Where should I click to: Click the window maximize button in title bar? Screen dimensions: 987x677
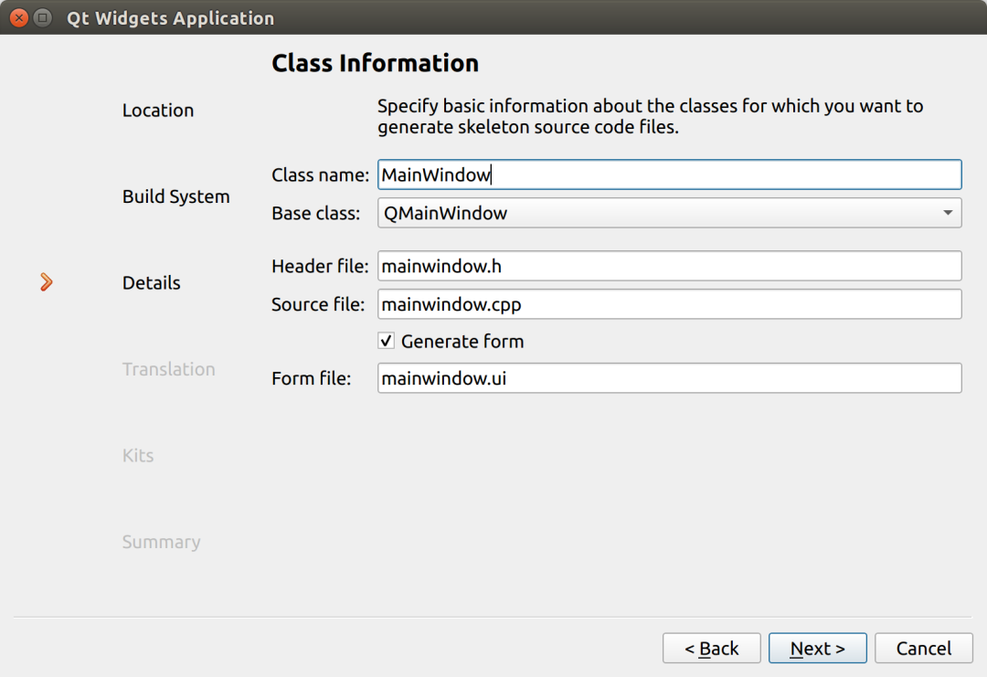(x=42, y=18)
